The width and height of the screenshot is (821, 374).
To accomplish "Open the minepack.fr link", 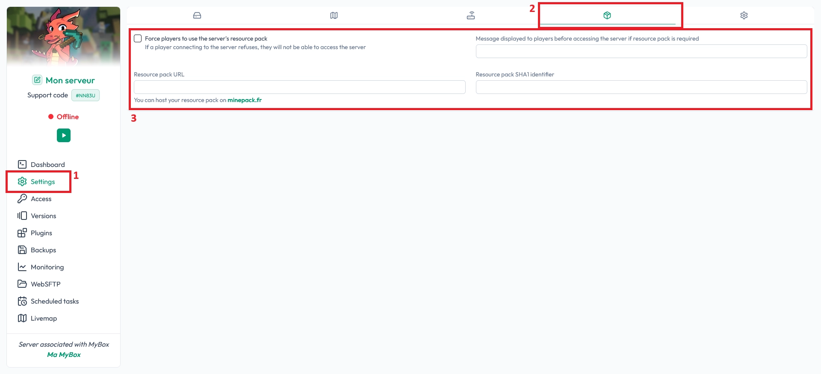I will coord(244,100).
